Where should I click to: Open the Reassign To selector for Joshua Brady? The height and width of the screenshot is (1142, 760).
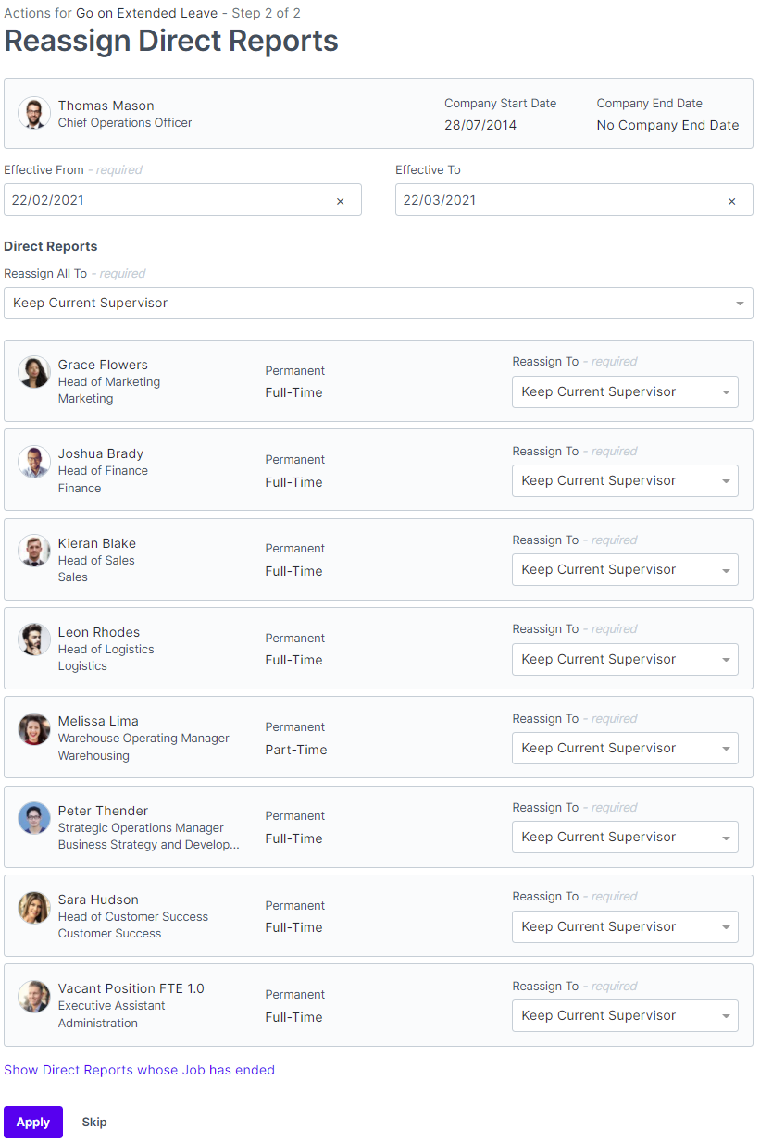[x=625, y=480]
